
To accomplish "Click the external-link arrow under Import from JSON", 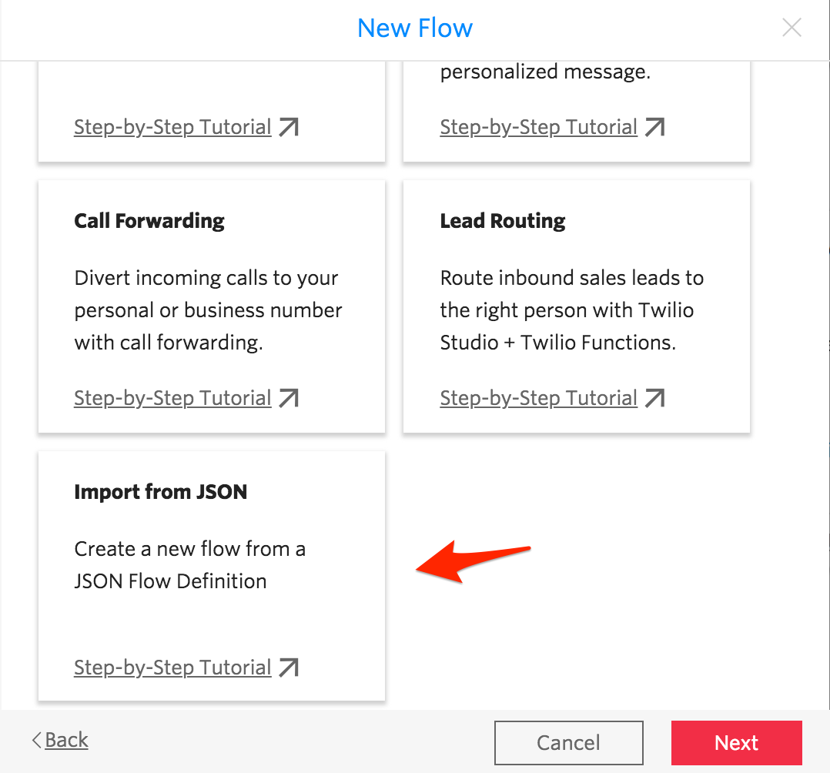I will pyautogui.click(x=289, y=667).
